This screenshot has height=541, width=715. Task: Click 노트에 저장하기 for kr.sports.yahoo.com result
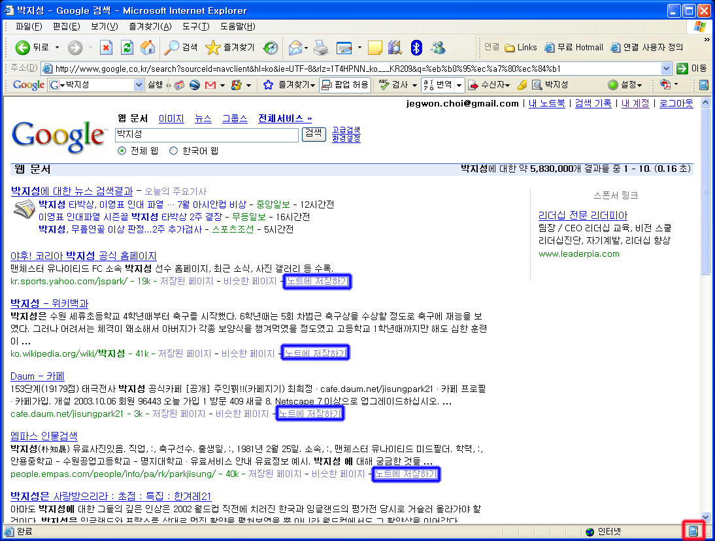point(317,281)
